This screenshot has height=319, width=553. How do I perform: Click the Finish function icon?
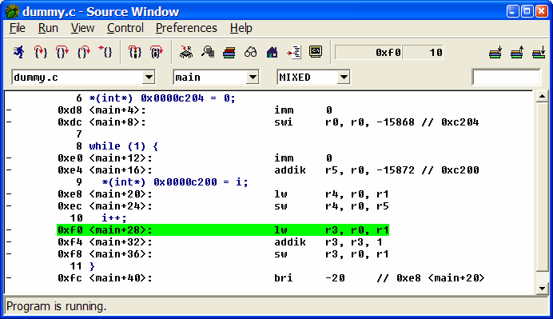[x=84, y=52]
